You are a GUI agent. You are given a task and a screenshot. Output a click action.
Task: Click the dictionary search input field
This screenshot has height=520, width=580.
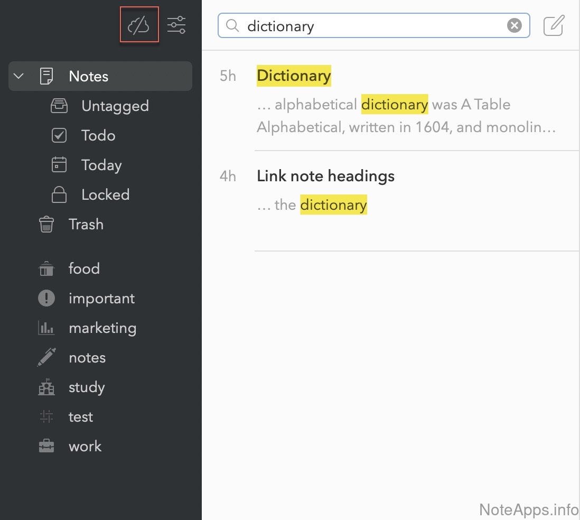click(370, 26)
